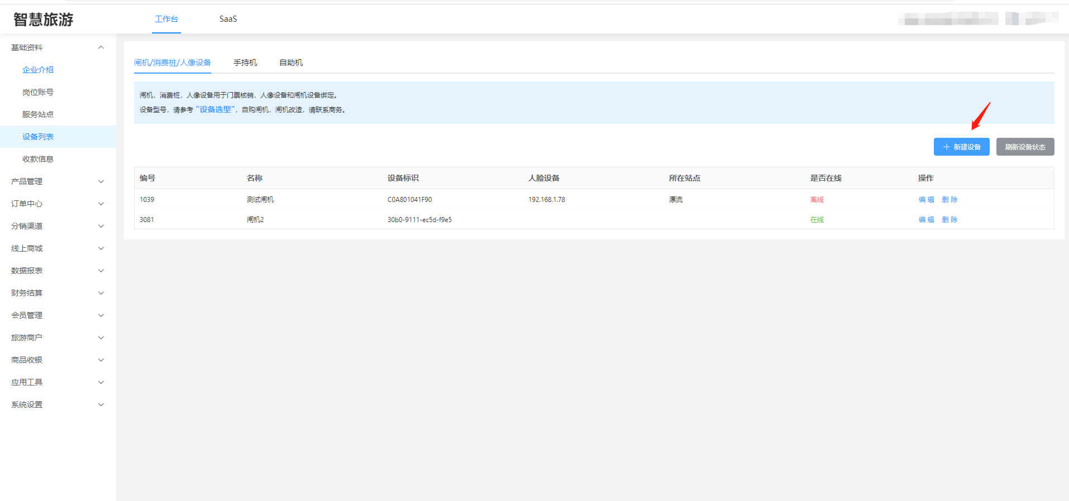Click the 新建设备 button

pos(961,147)
